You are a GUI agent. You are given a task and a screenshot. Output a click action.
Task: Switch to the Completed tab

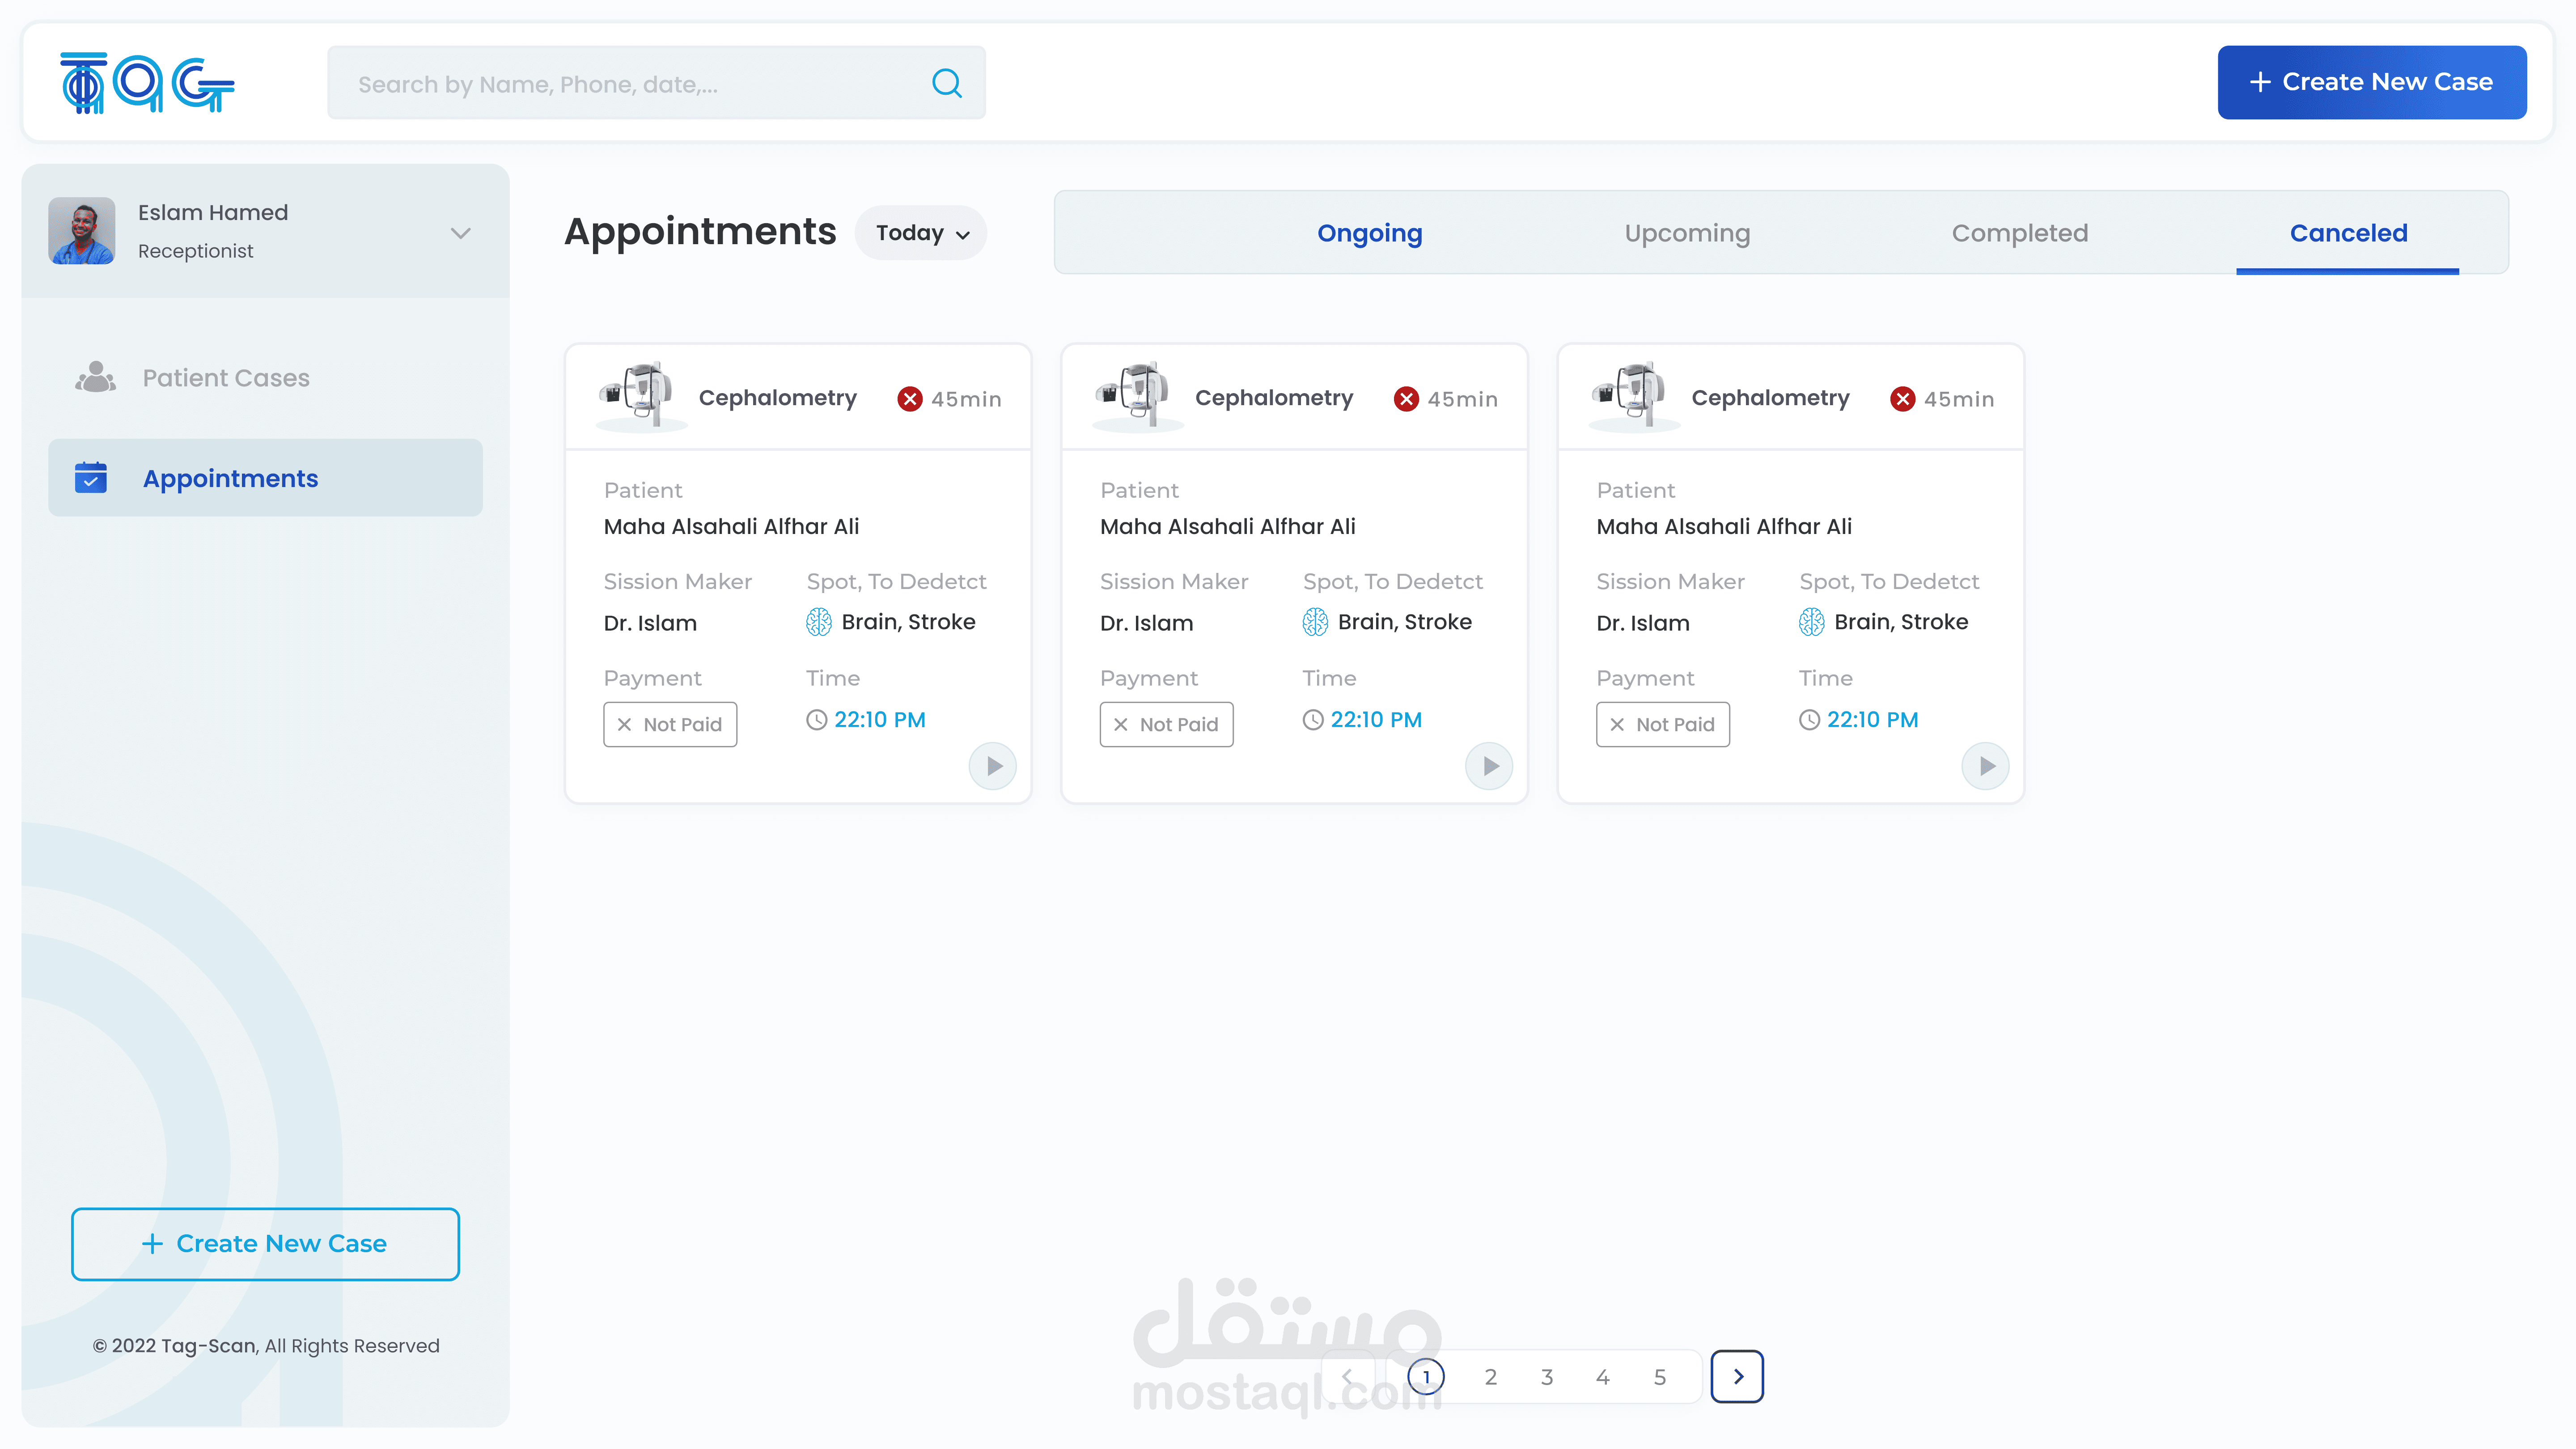point(2019,233)
